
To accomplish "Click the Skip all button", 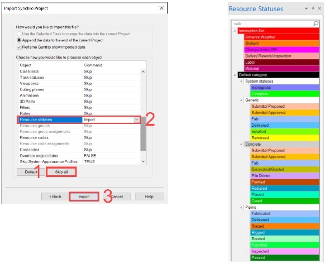I will coord(61,172).
